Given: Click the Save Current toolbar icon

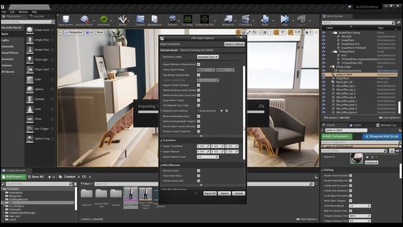Looking at the screenshot, I should point(65,20).
